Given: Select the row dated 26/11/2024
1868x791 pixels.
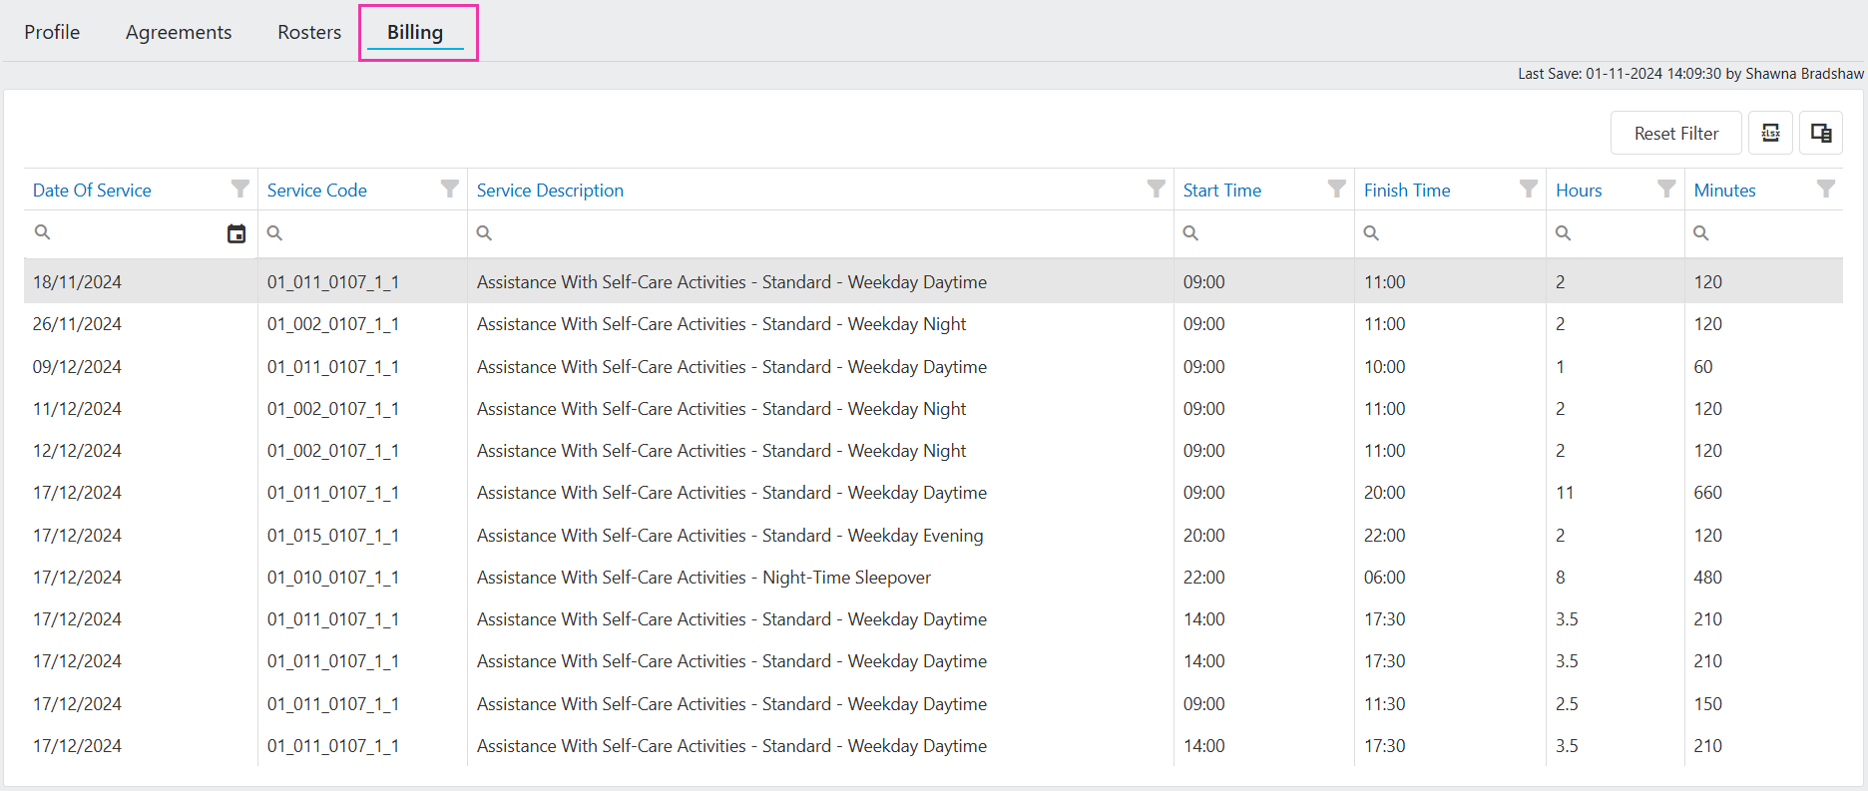Looking at the screenshot, I should 933,324.
